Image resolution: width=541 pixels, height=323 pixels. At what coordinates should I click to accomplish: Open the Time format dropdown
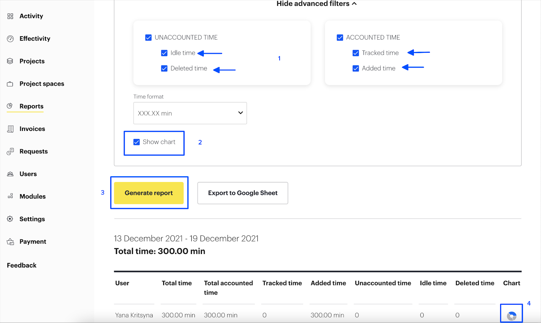190,113
